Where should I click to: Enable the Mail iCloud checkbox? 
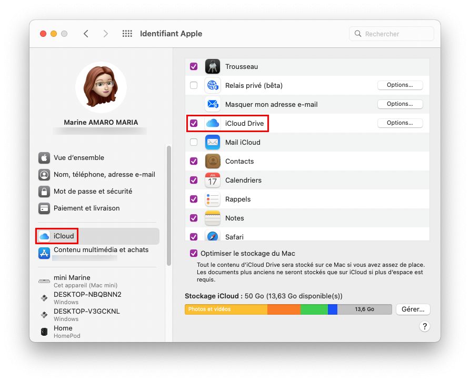(x=194, y=142)
